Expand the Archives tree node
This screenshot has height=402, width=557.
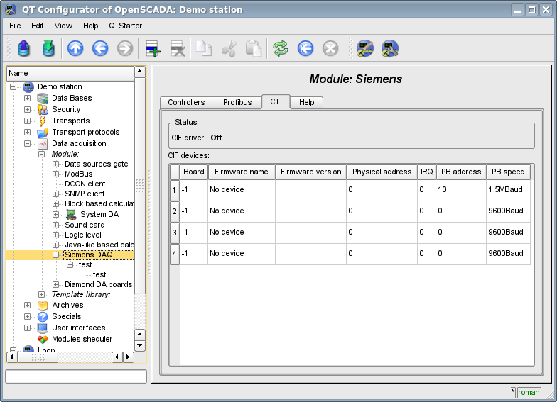[28, 305]
